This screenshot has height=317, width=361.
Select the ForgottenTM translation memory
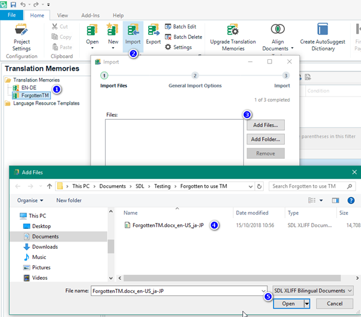[x=31, y=95]
